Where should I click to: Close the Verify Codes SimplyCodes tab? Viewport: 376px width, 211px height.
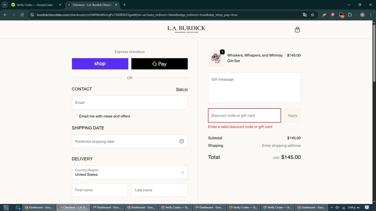(60, 5)
